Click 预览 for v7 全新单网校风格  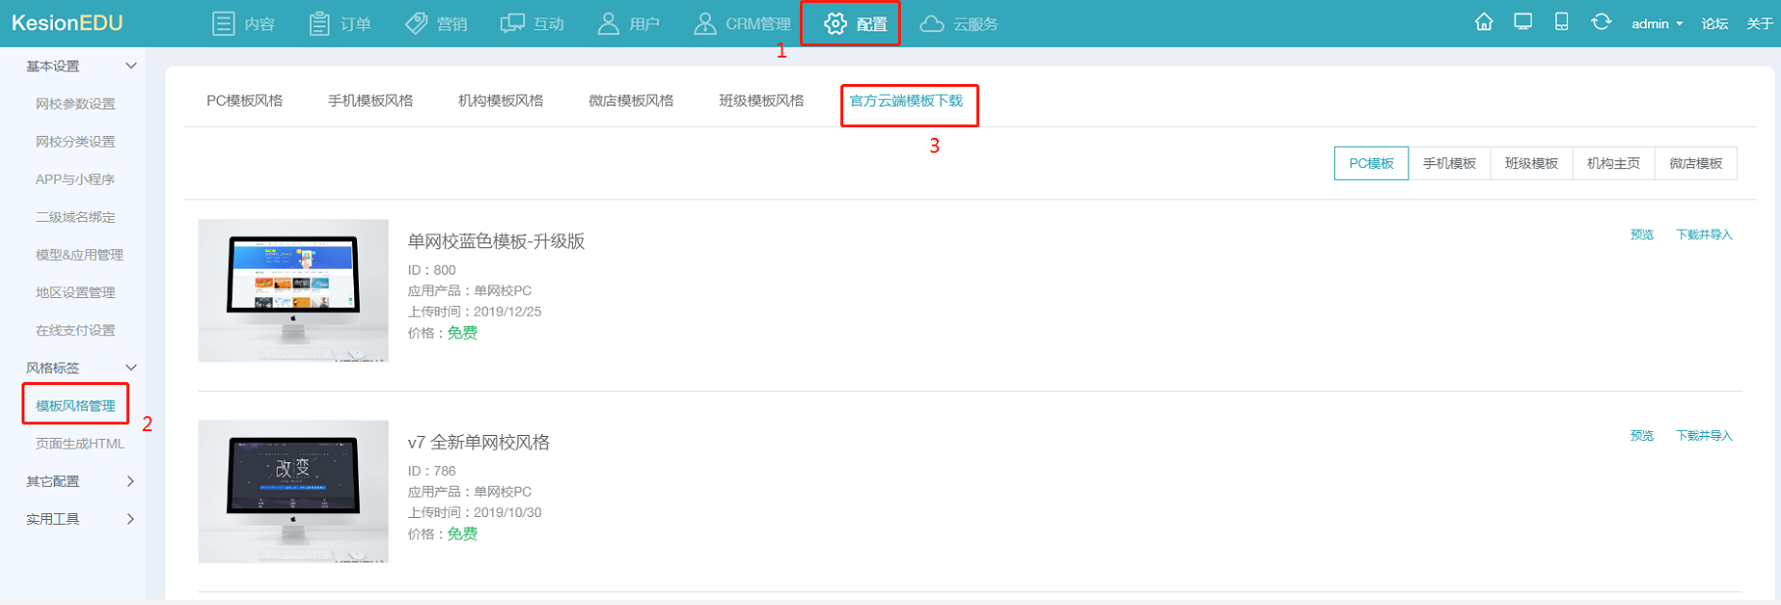[1641, 436]
